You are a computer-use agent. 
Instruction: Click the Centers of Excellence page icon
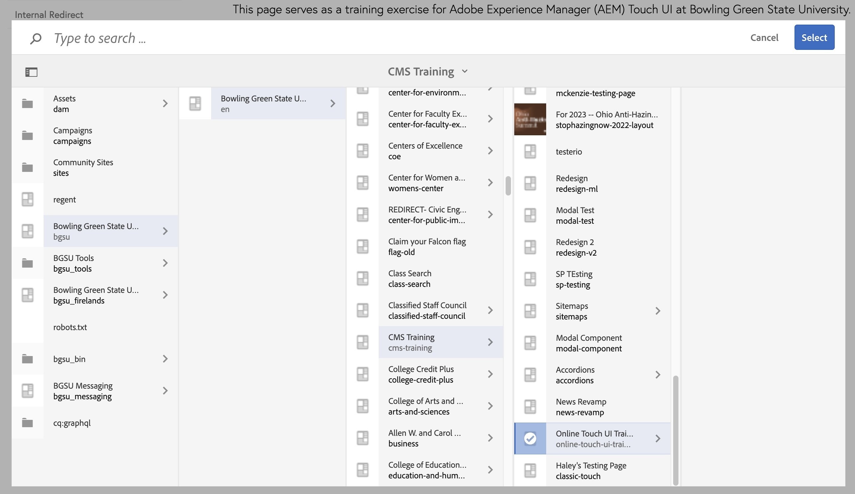(x=363, y=151)
